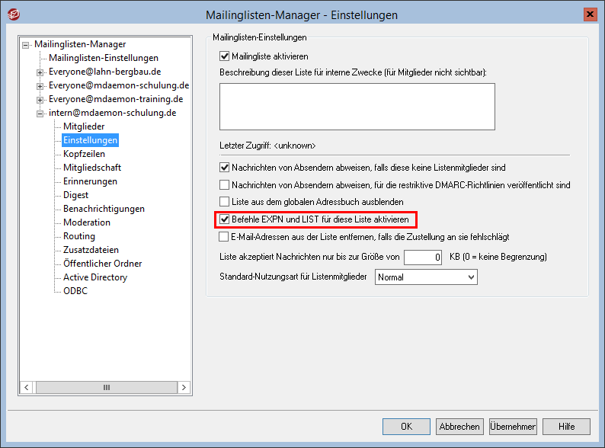Collapse the Mailinglisten-Manager root node
The image size is (605, 448).
point(27,44)
